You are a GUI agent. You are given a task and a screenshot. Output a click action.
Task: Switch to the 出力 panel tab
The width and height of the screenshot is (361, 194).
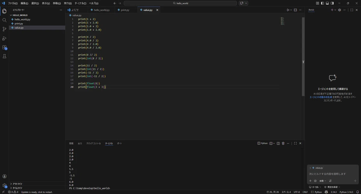coord(80,143)
